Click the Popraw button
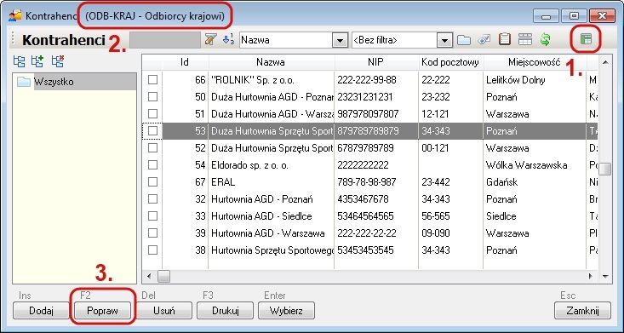Viewport: 624px width, 333px height. pos(102,311)
